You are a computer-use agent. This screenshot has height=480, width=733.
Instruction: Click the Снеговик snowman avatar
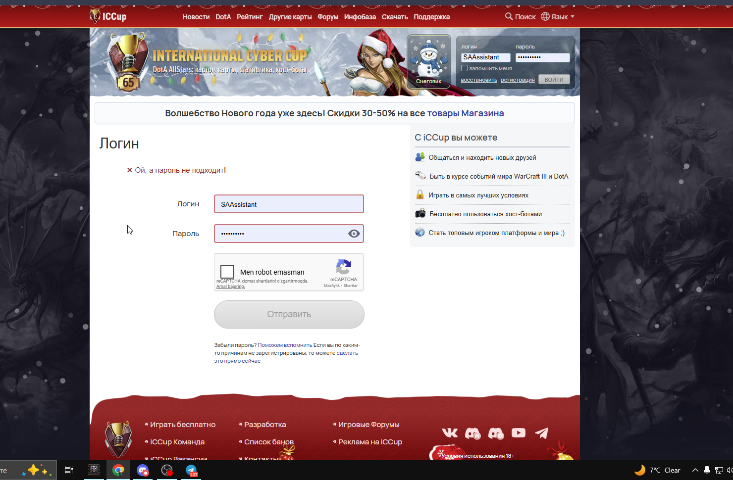point(429,61)
